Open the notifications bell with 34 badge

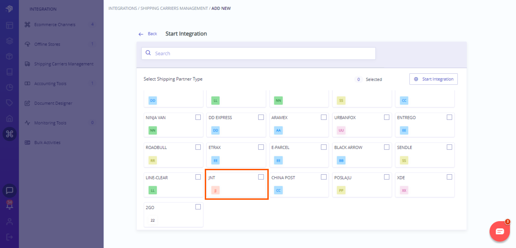click(10, 205)
